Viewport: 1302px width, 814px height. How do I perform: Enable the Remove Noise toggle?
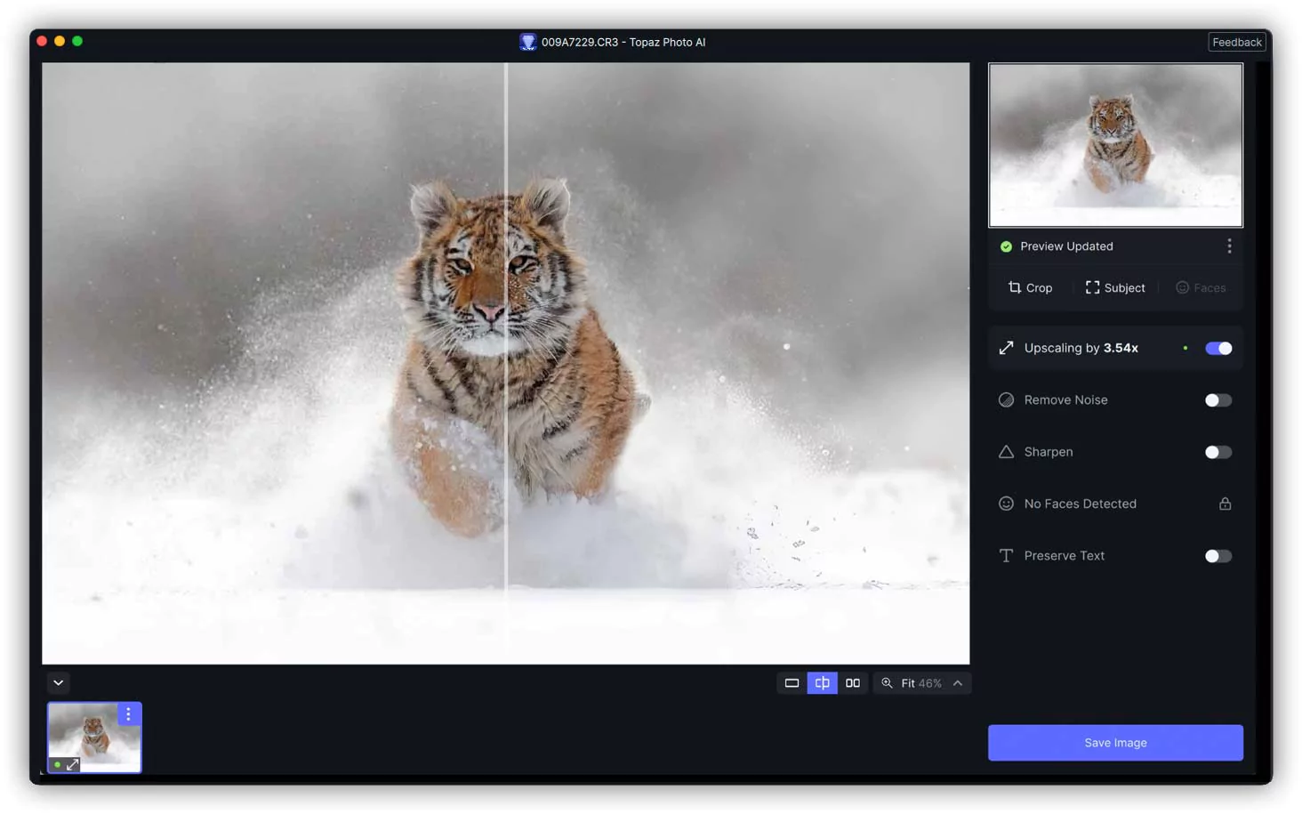[x=1218, y=400]
